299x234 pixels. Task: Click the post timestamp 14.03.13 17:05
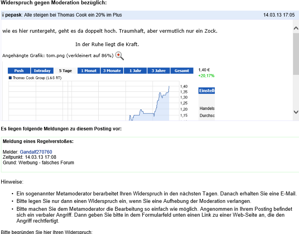[279, 15]
